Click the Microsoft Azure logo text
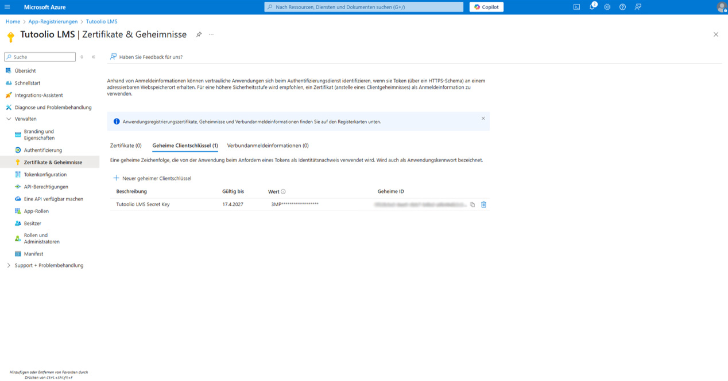Screen dimensions: 728x381 click(45, 7)
